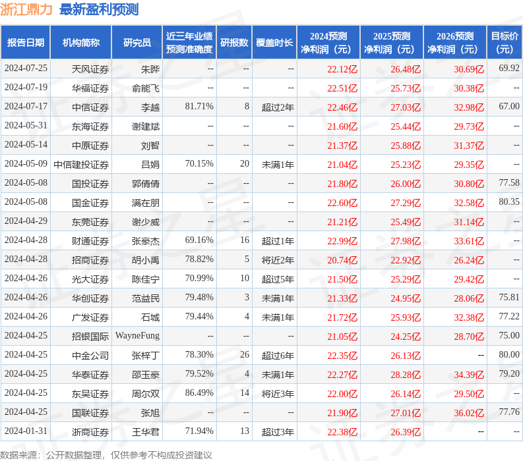Click researcher name WayneFung
This screenshot has width=523, height=461.
pyautogui.click(x=137, y=336)
